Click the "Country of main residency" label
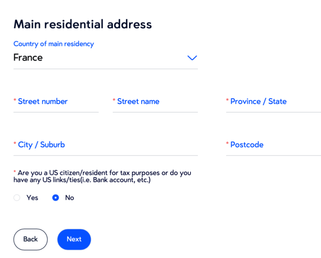 click(54, 44)
